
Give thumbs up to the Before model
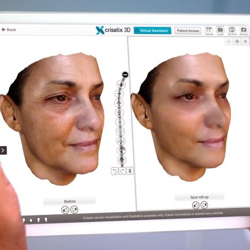[65, 210]
